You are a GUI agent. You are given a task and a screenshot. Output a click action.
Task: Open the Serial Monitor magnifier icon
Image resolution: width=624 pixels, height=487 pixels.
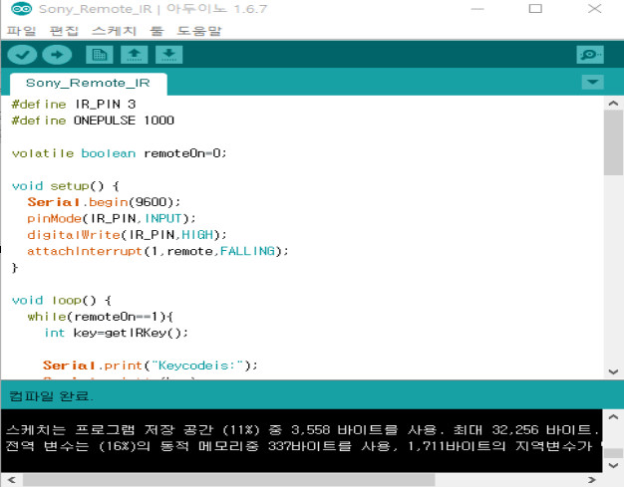[x=590, y=55]
